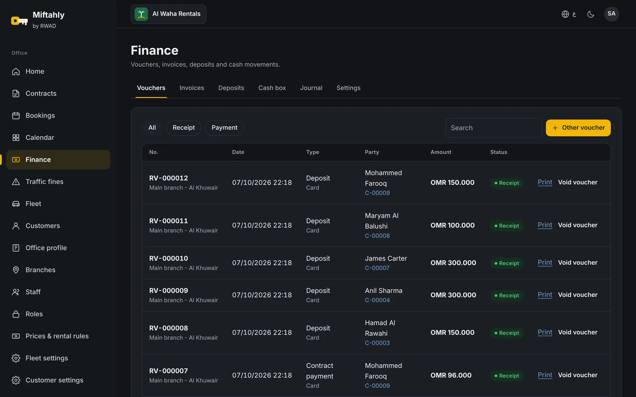Print voucher RV-000010
The image size is (636, 397).
[x=545, y=262]
